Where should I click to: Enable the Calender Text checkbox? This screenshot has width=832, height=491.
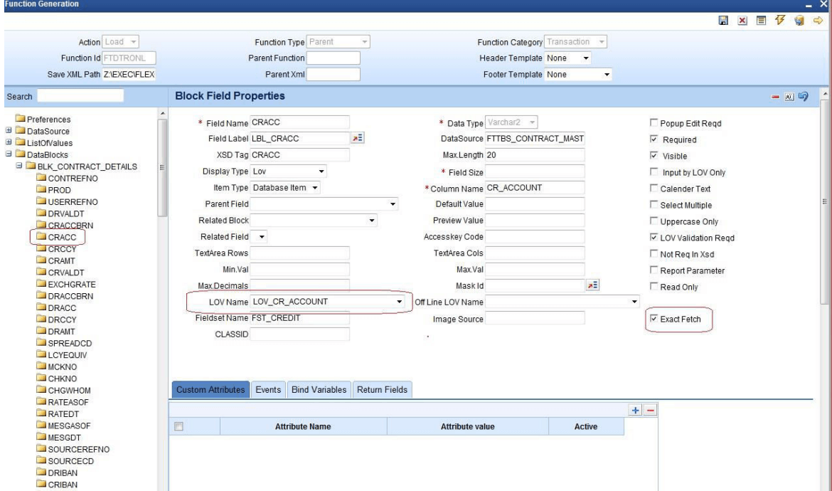tap(654, 188)
